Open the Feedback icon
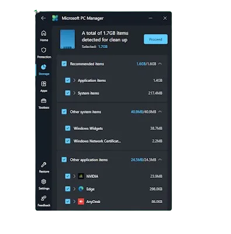This screenshot has height=234, width=231. click(44, 198)
